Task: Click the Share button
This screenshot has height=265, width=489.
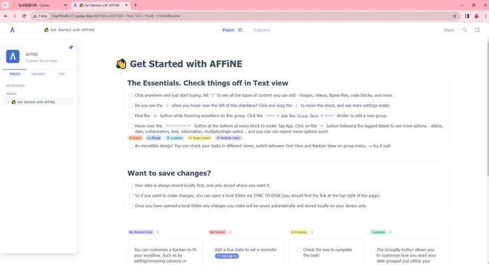Action: [x=448, y=30]
